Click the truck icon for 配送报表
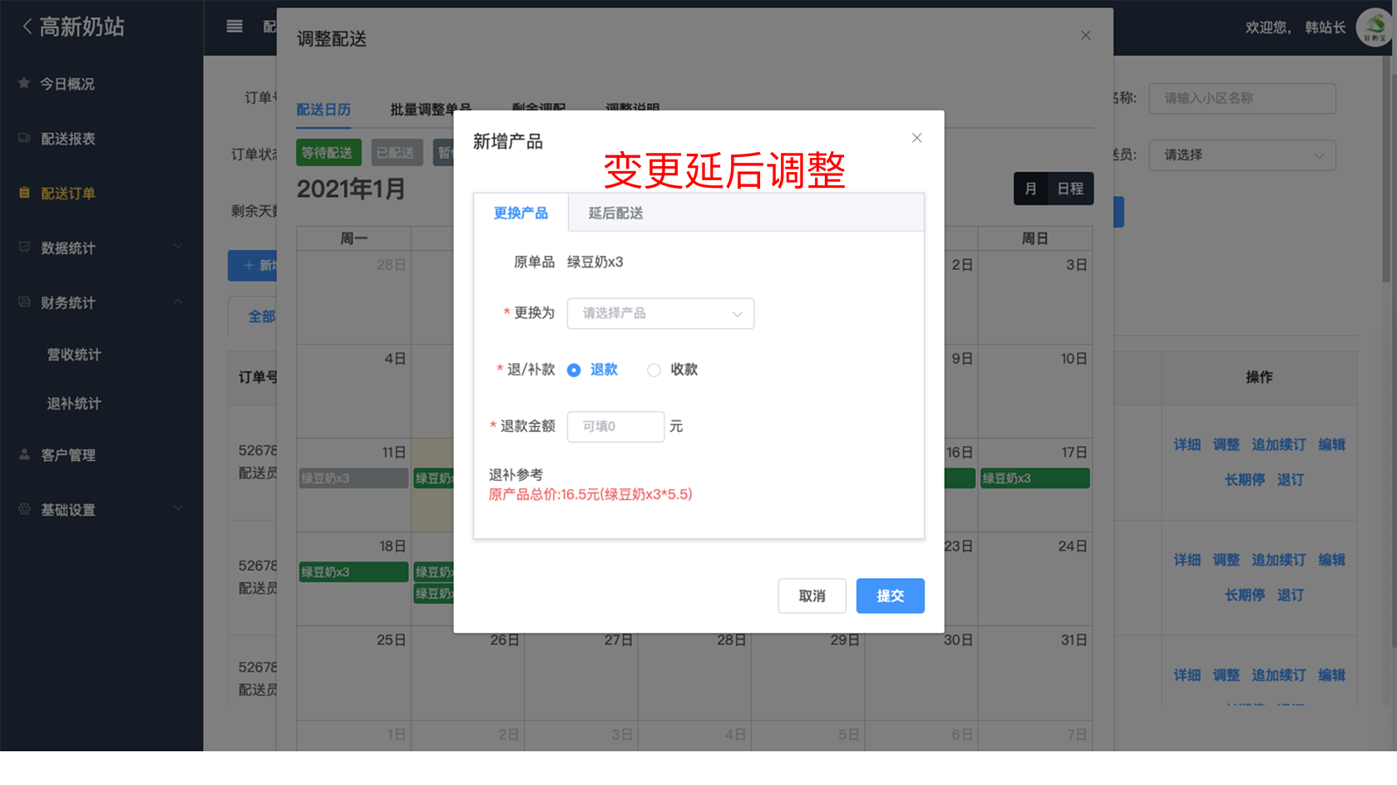1397x785 pixels. click(24, 138)
